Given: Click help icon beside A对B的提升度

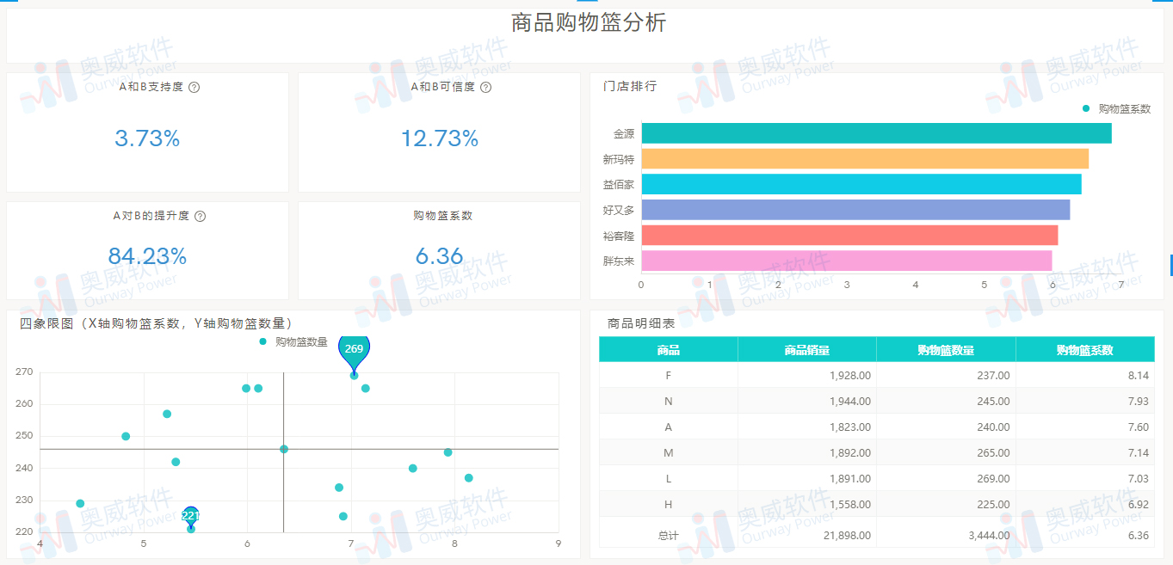Looking at the screenshot, I should pyautogui.click(x=201, y=217).
